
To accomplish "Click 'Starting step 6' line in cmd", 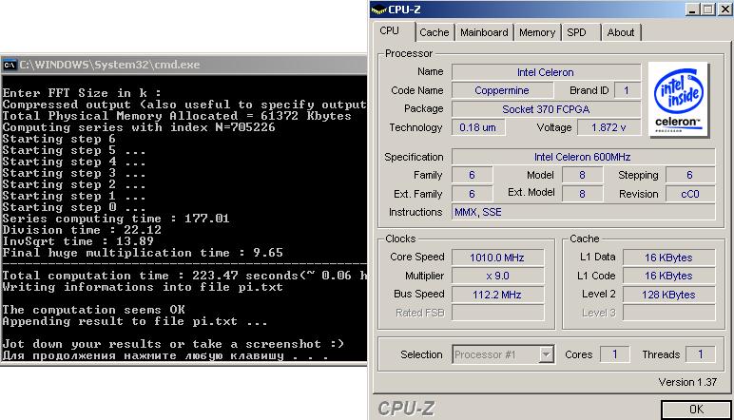I will pos(59,139).
